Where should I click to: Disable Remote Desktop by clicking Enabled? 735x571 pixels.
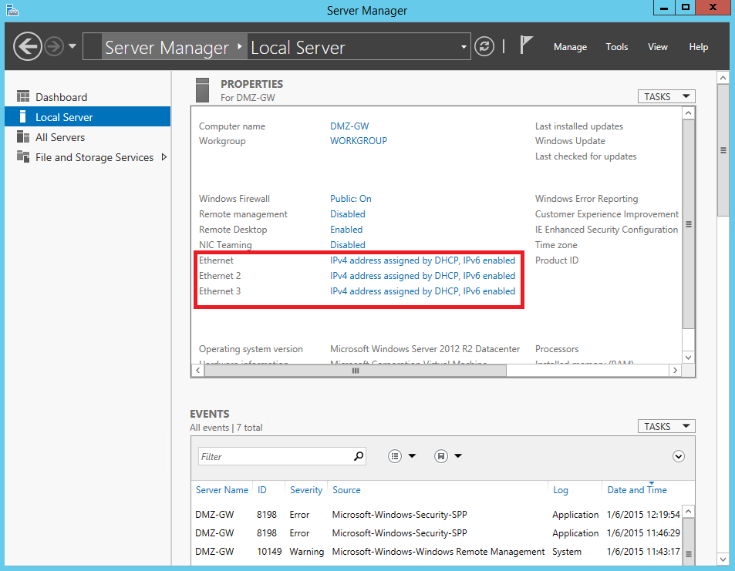pyautogui.click(x=346, y=229)
